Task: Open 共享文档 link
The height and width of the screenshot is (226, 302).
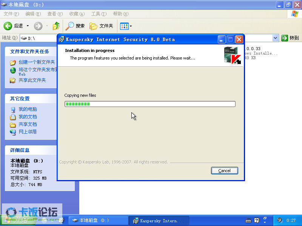Action: [28, 124]
